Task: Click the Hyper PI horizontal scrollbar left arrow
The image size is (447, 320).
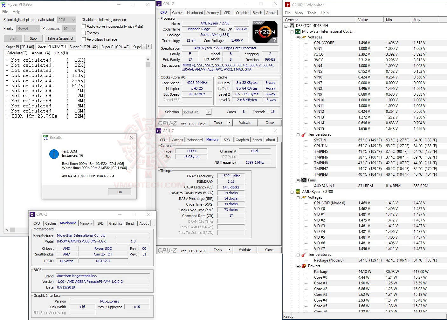Action: click(x=7, y=230)
